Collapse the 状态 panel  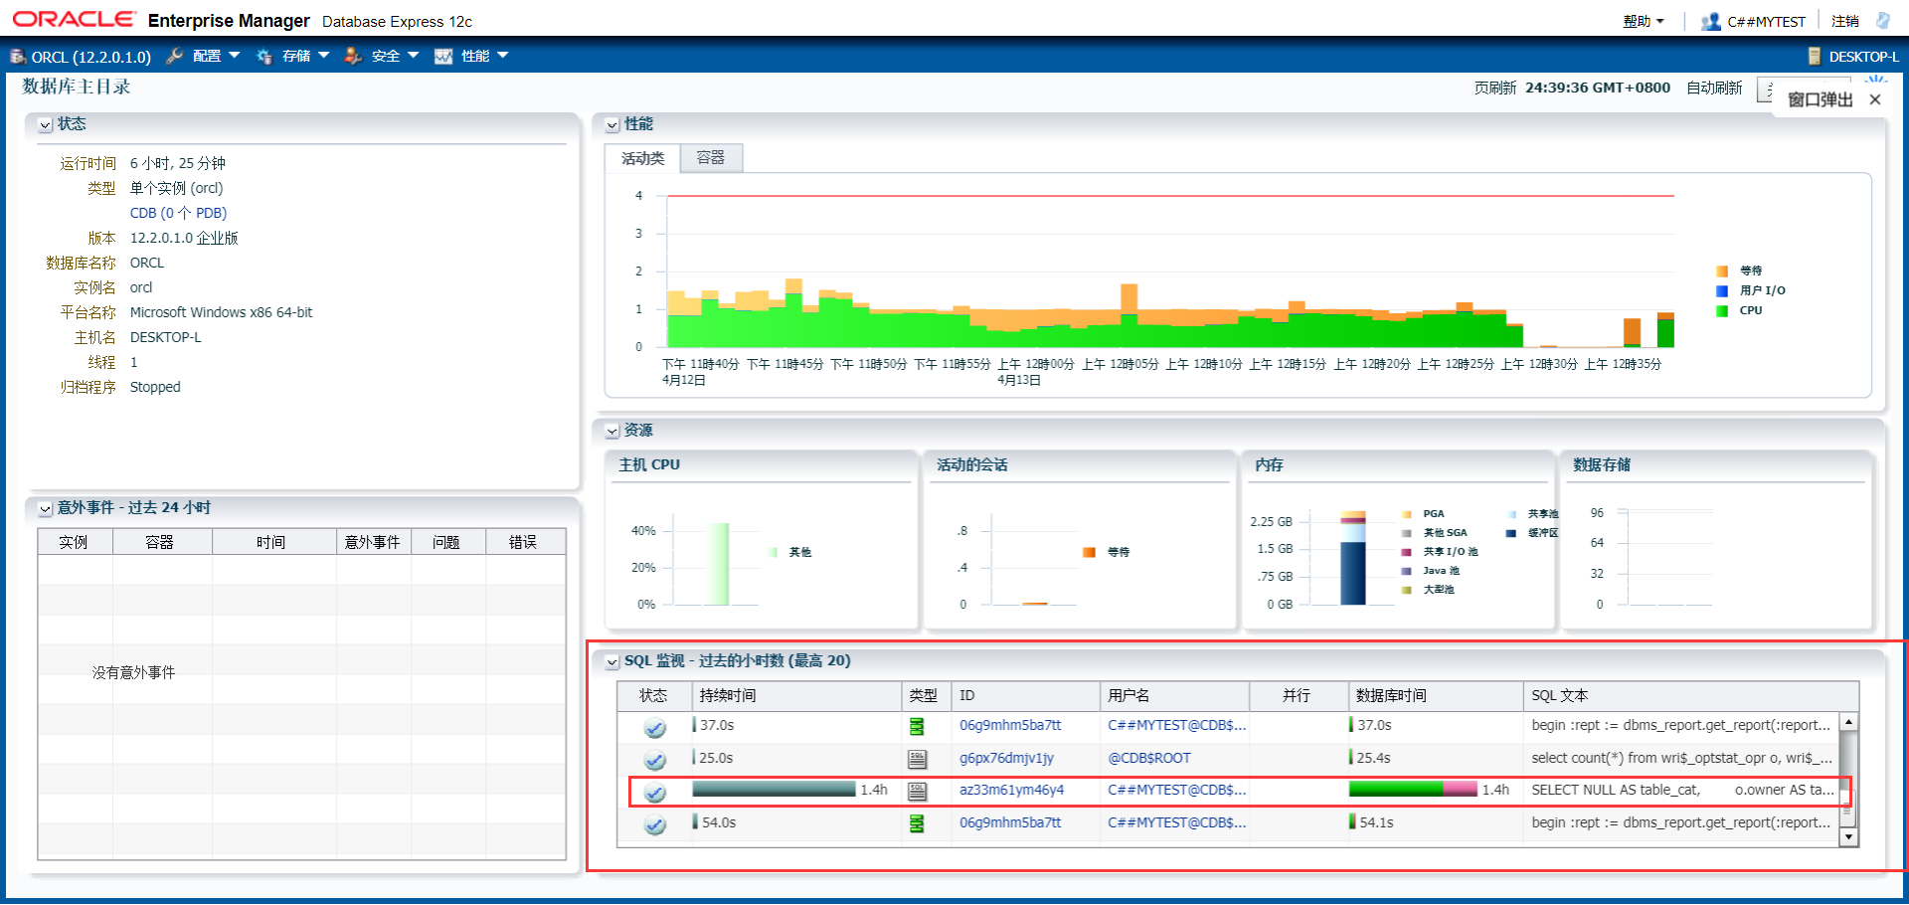[x=44, y=123]
